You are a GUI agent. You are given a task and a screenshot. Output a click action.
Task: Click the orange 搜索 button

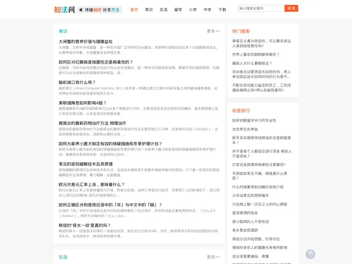(x=291, y=8)
